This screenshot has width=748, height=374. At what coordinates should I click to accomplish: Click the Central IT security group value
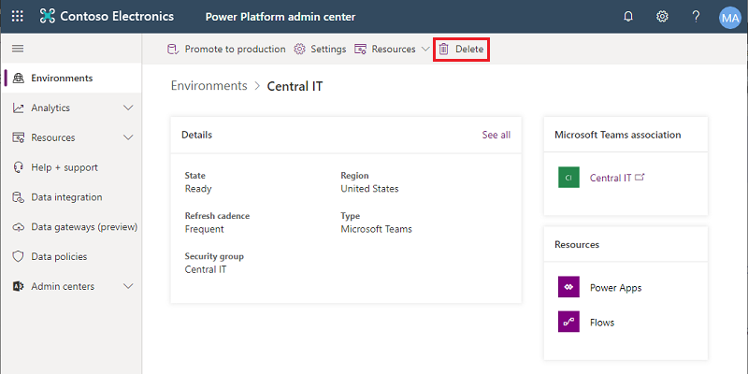(x=206, y=269)
